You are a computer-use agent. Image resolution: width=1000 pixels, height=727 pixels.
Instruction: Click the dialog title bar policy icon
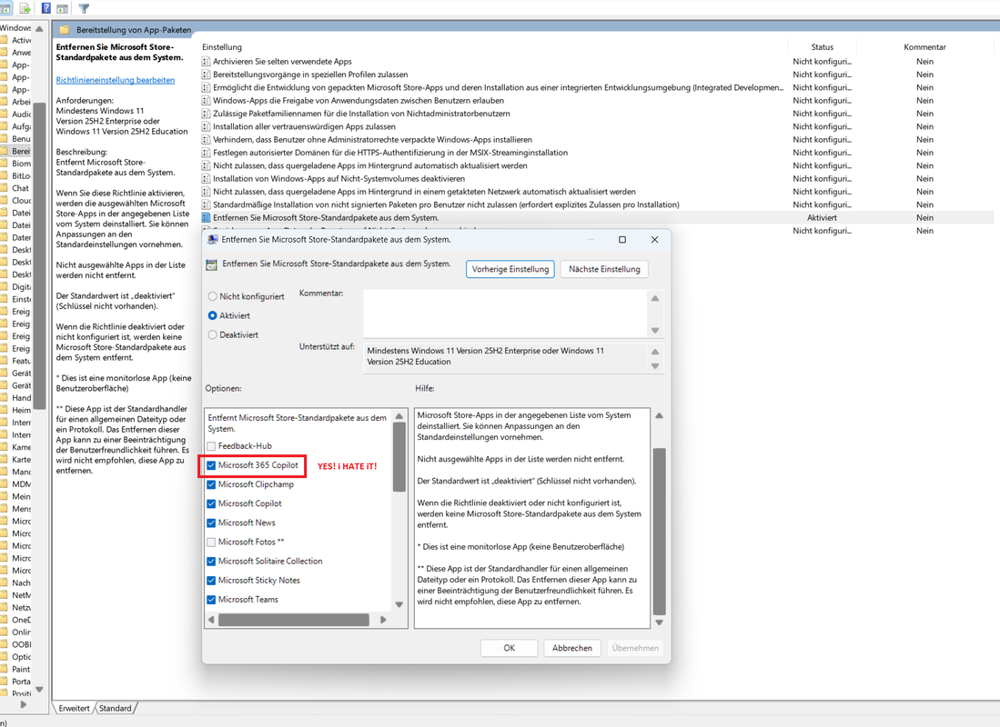coord(213,240)
